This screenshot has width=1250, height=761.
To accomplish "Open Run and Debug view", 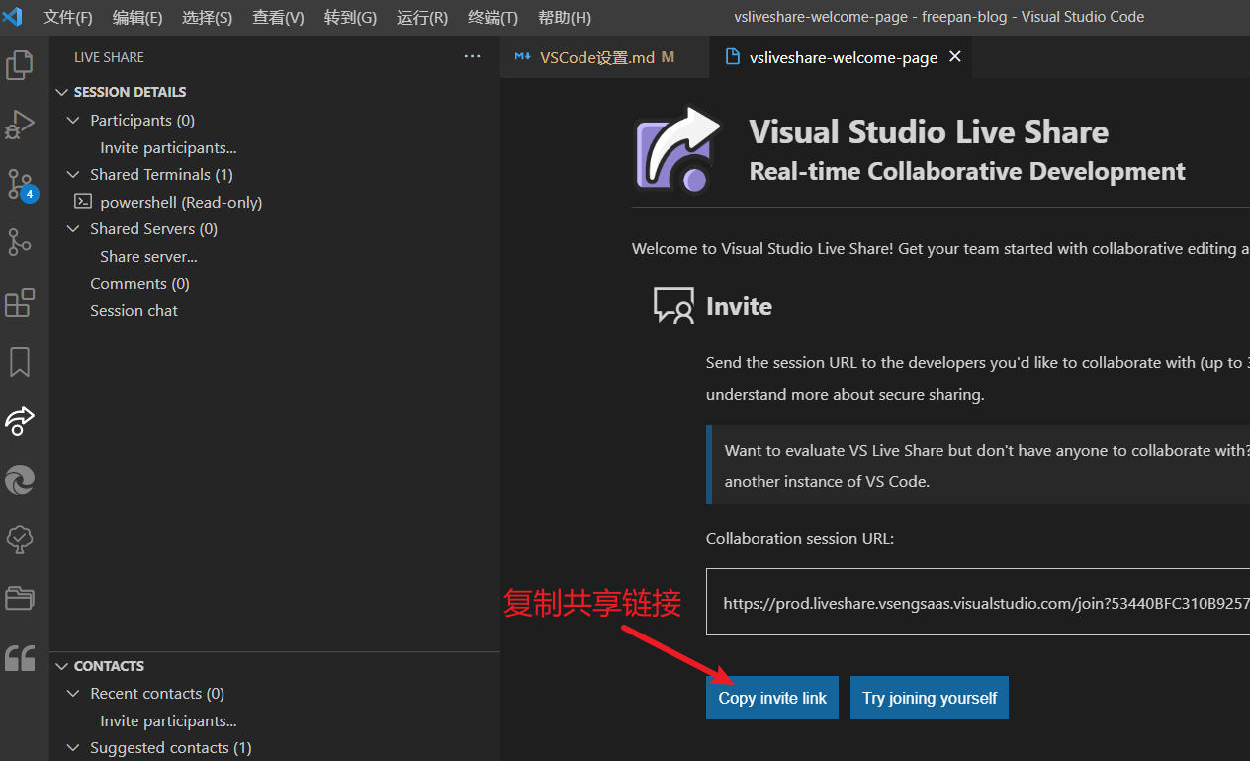I will tap(20, 125).
